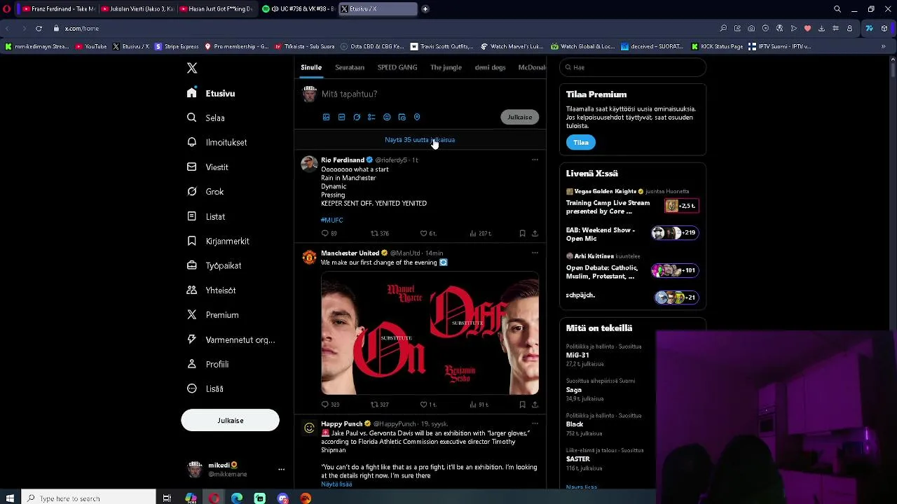Bookmark Rio Ferdinand post
This screenshot has width=897, height=504.
click(x=522, y=233)
